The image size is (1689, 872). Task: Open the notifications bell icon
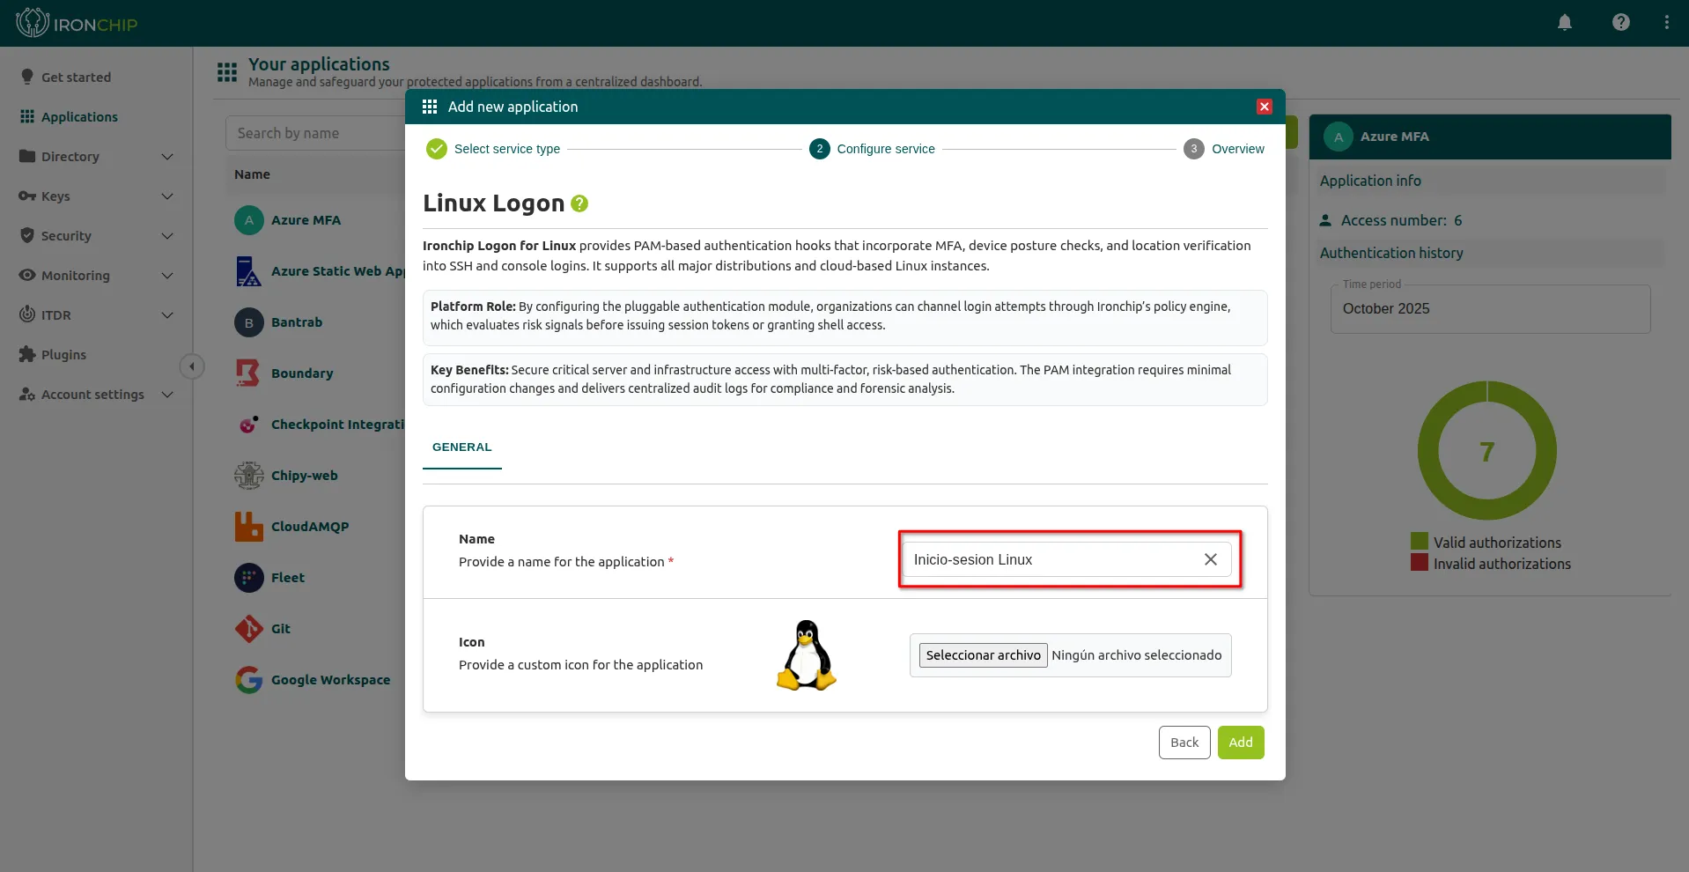pos(1564,23)
